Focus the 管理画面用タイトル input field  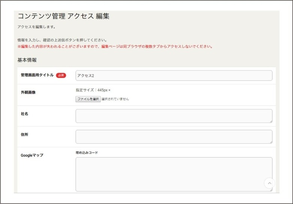click(174, 75)
